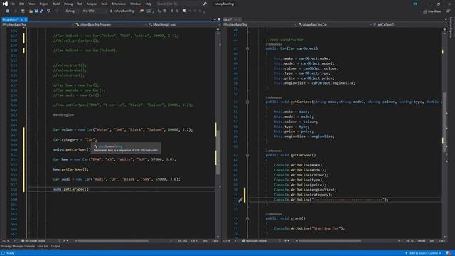Click Add to Source Control

click(x=423, y=253)
